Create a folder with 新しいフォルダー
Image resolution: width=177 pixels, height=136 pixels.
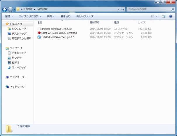(86, 16)
